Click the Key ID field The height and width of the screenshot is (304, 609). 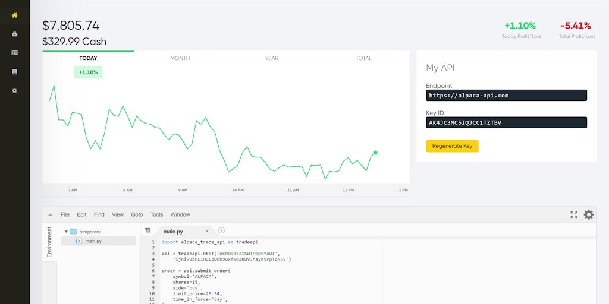click(x=507, y=122)
